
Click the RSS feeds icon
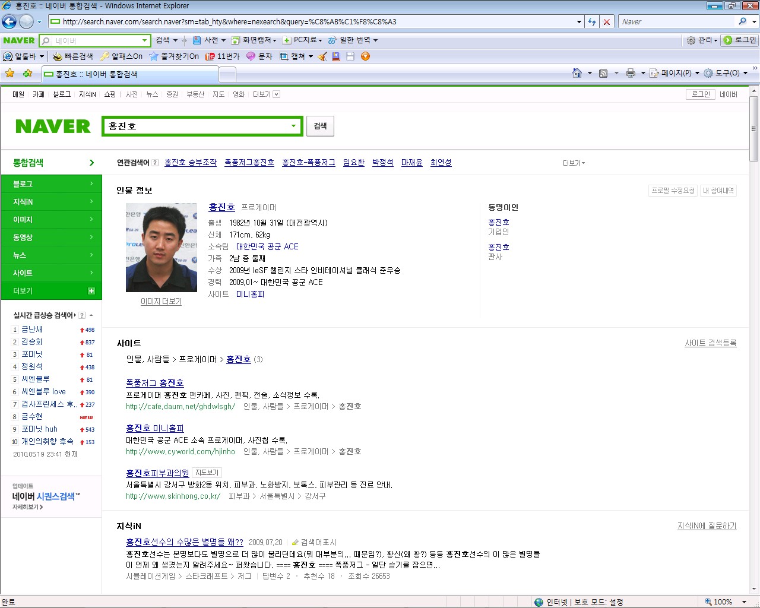(603, 73)
